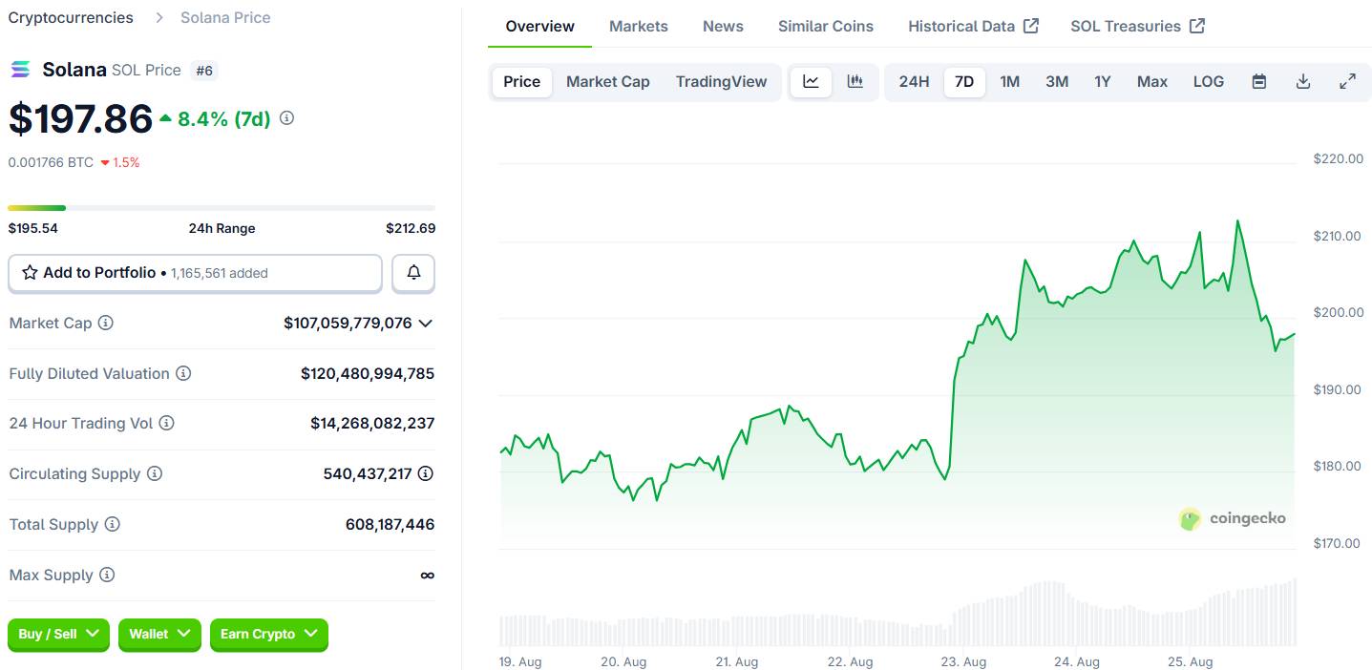Select the 24H time range
This screenshot has height=670, width=1372.
tap(914, 82)
